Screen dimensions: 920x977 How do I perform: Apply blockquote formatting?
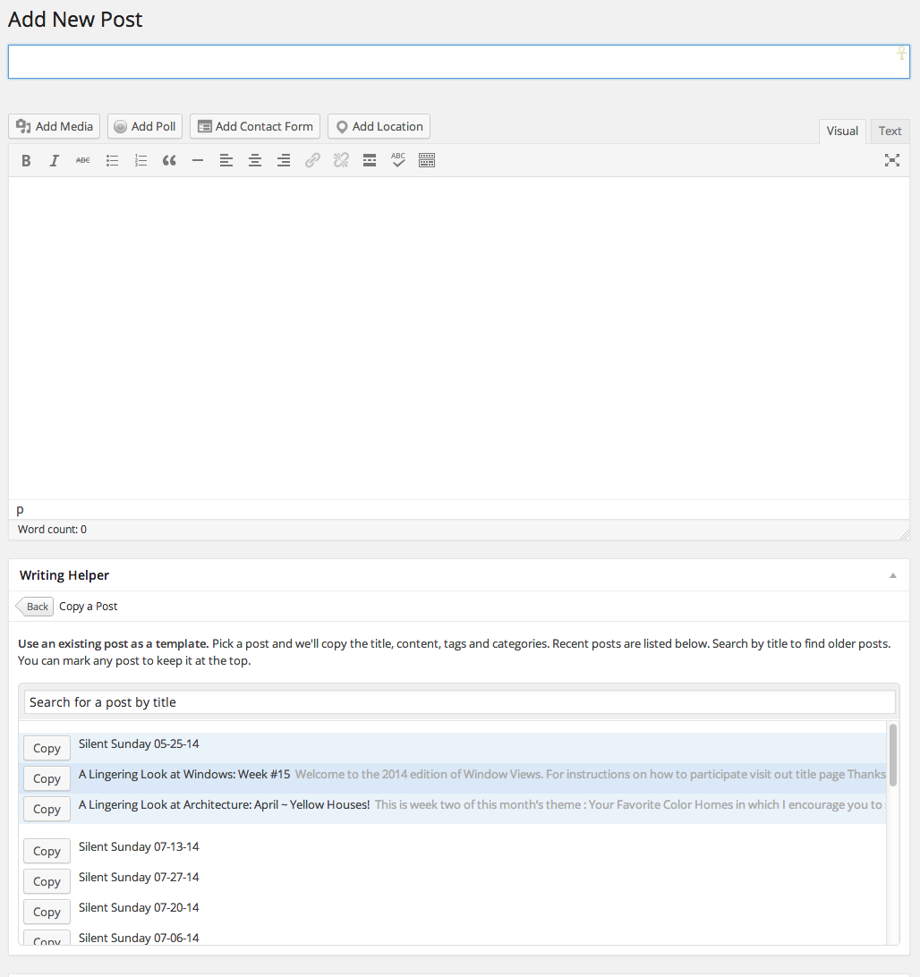pyautogui.click(x=169, y=161)
